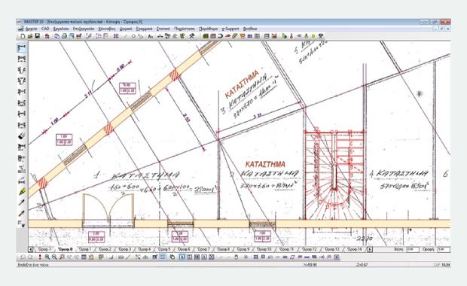Open the Κάνναβος menu
The height and width of the screenshot is (286, 467).
(107, 29)
